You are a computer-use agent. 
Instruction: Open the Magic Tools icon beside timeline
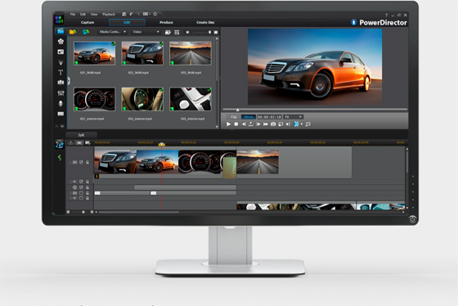pyautogui.click(x=59, y=144)
